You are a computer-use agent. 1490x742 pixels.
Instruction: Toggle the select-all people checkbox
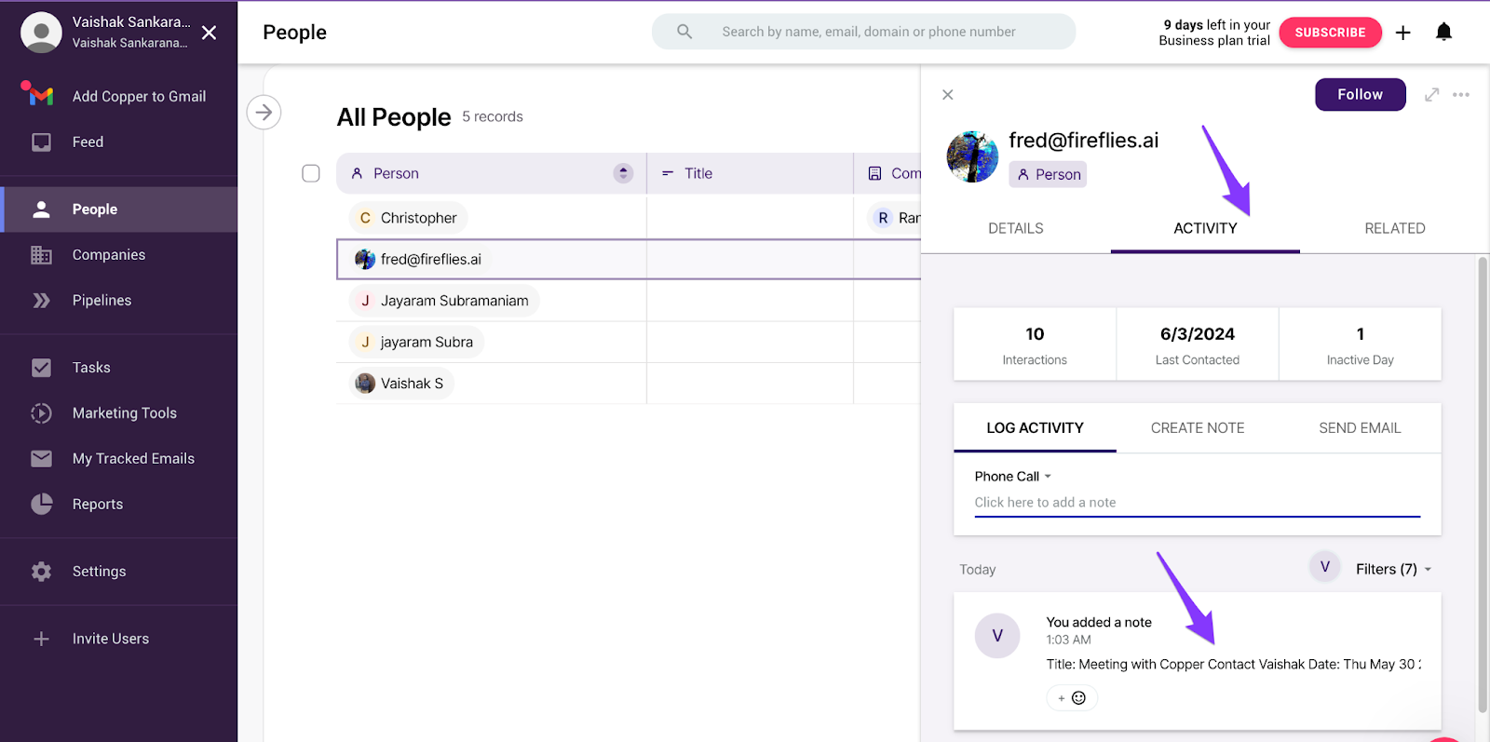coord(311,173)
